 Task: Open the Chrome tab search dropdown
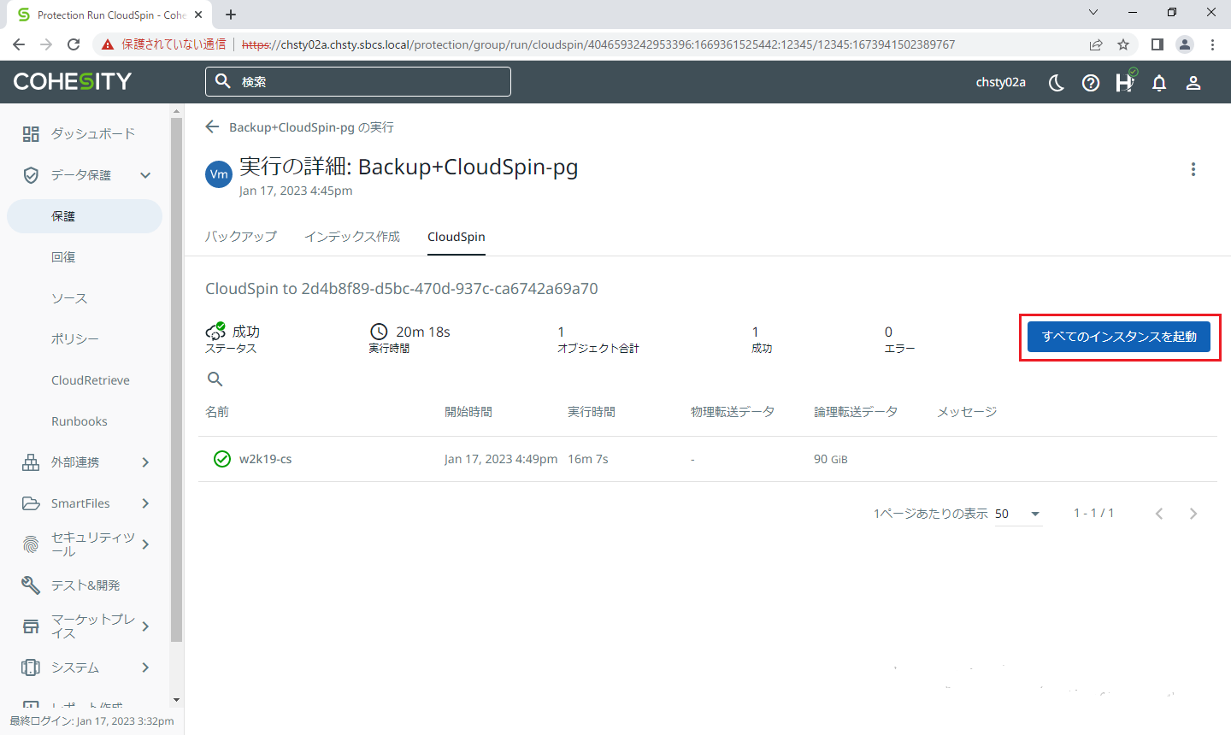[1093, 13]
